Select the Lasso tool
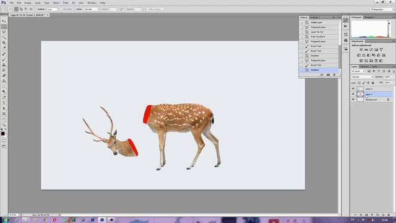The image size is (396, 223). pos(4,32)
